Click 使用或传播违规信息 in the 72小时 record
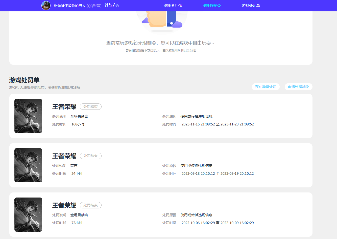 [196, 215]
